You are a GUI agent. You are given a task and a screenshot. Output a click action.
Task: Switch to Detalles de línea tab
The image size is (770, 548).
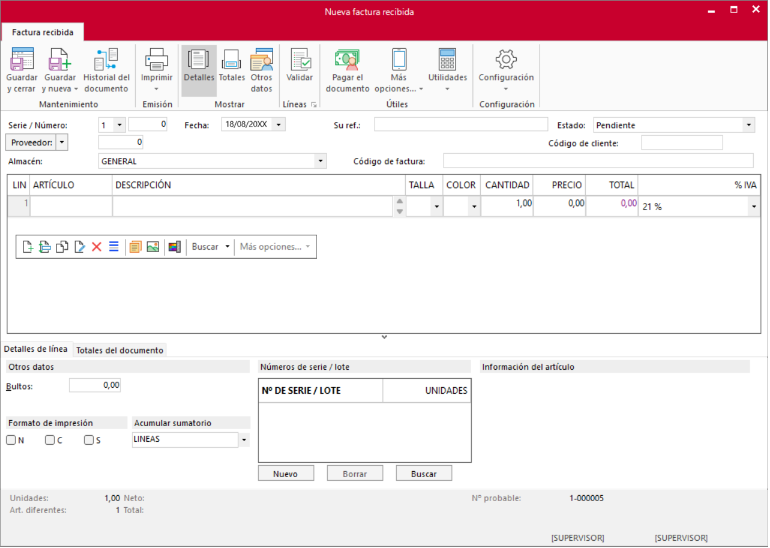(37, 349)
